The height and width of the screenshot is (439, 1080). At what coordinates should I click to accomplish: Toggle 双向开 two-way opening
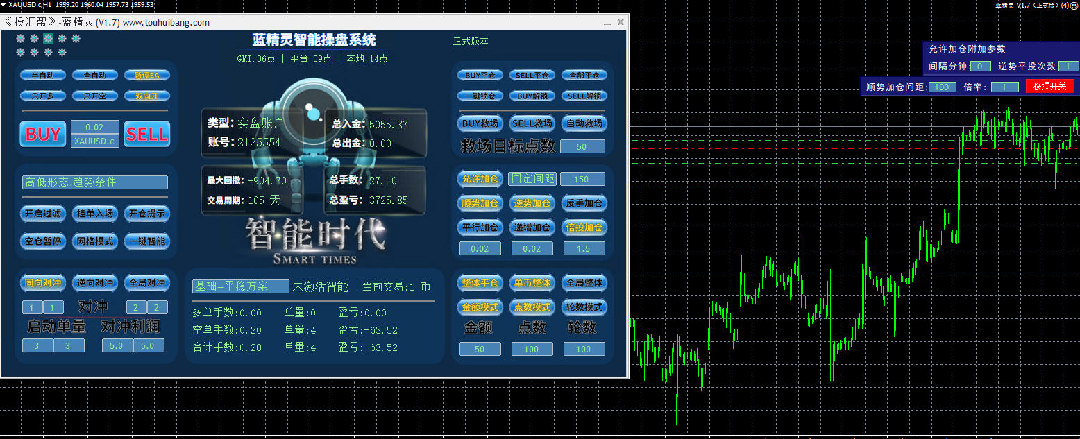pyautogui.click(x=147, y=96)
